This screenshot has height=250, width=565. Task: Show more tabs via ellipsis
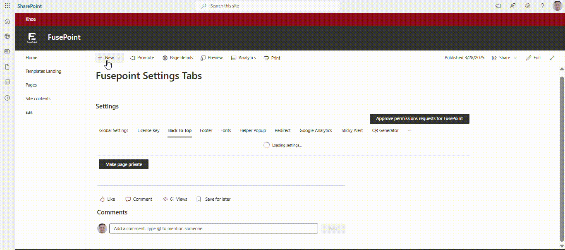409,130
